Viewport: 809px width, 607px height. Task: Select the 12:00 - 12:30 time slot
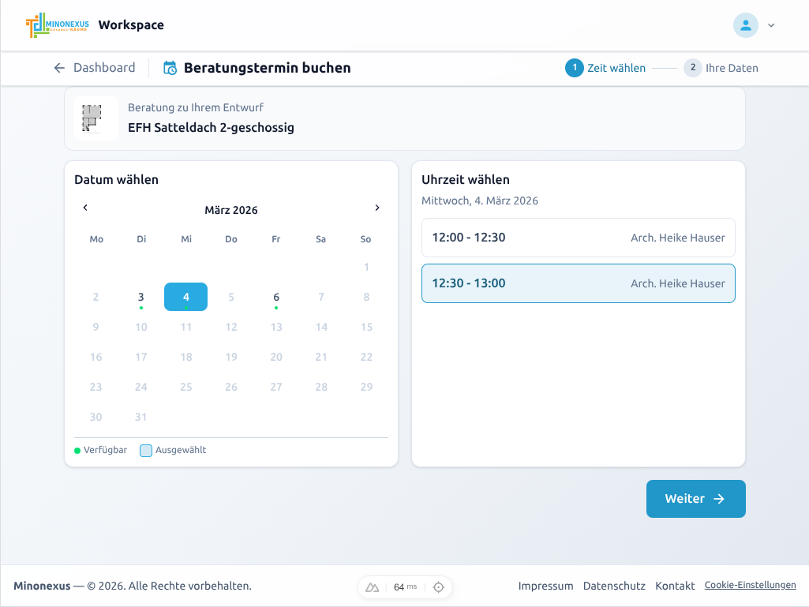578,237
